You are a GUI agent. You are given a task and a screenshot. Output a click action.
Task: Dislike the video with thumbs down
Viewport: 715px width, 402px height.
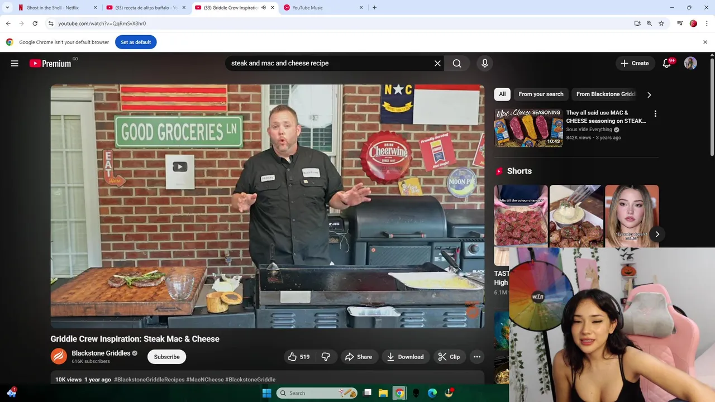(326, 357)
